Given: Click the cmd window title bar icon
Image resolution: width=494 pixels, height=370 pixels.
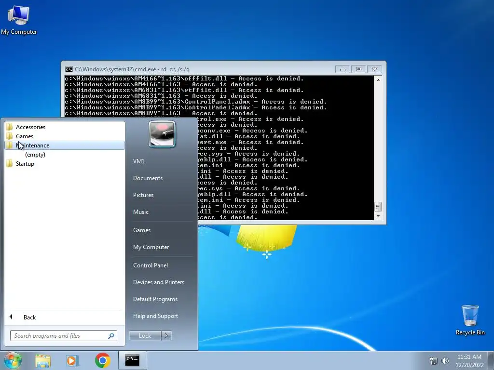Looking at the screenshot, I should click(69, 69).
